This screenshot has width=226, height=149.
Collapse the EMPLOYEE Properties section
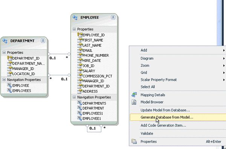[74, 29]
